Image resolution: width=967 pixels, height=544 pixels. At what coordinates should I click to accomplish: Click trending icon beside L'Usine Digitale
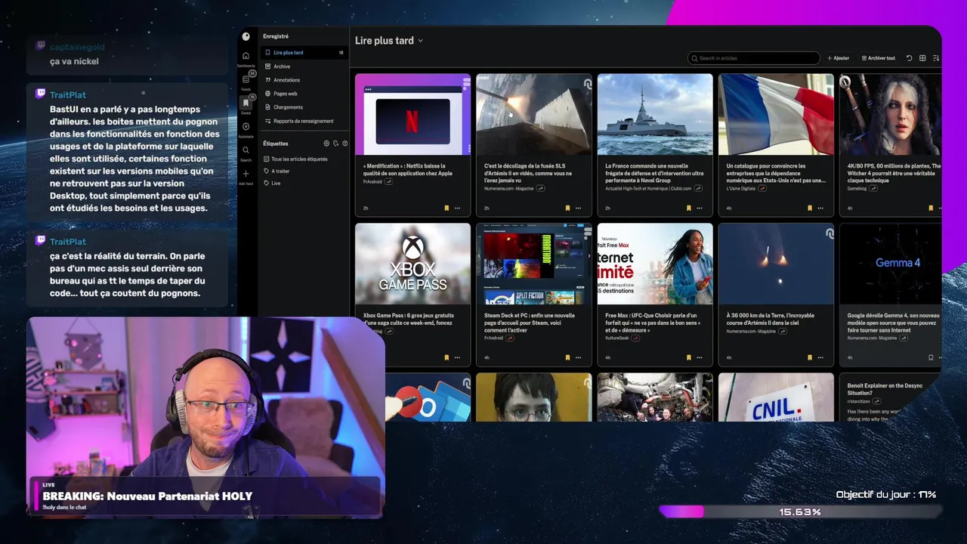point(762,188)
